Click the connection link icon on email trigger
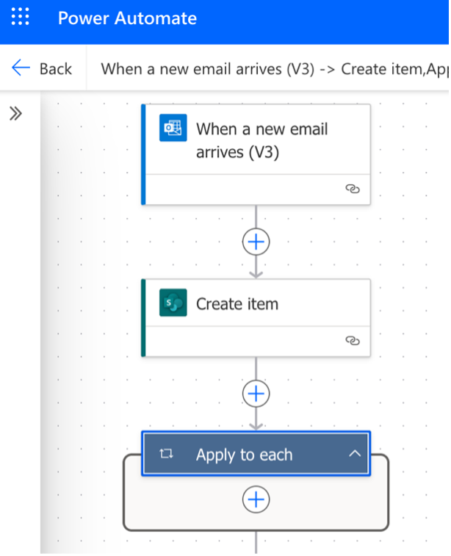 [353, 189]
